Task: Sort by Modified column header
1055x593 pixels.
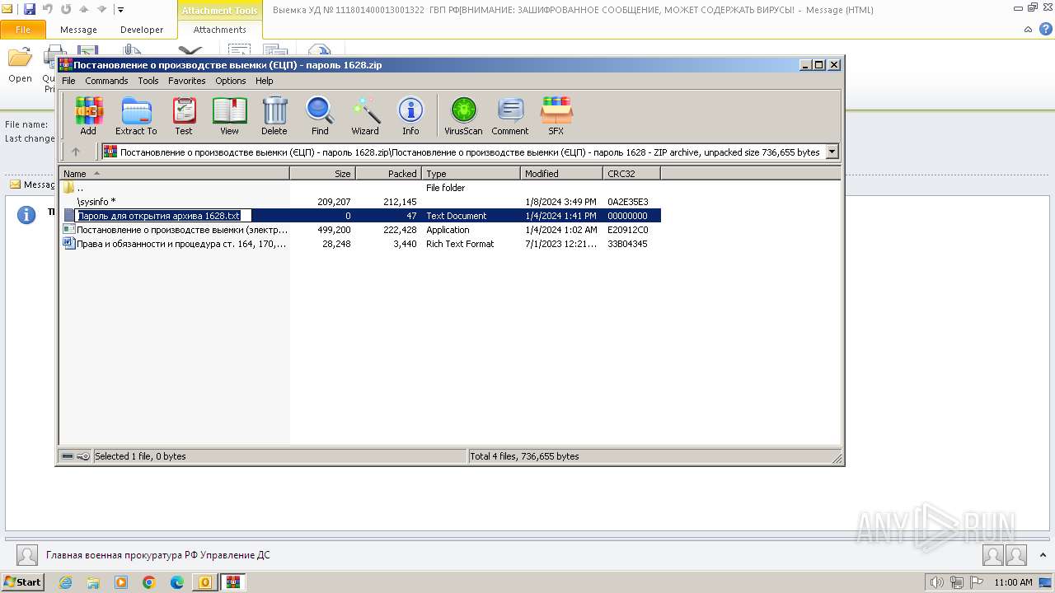Action: click(562, 174)
